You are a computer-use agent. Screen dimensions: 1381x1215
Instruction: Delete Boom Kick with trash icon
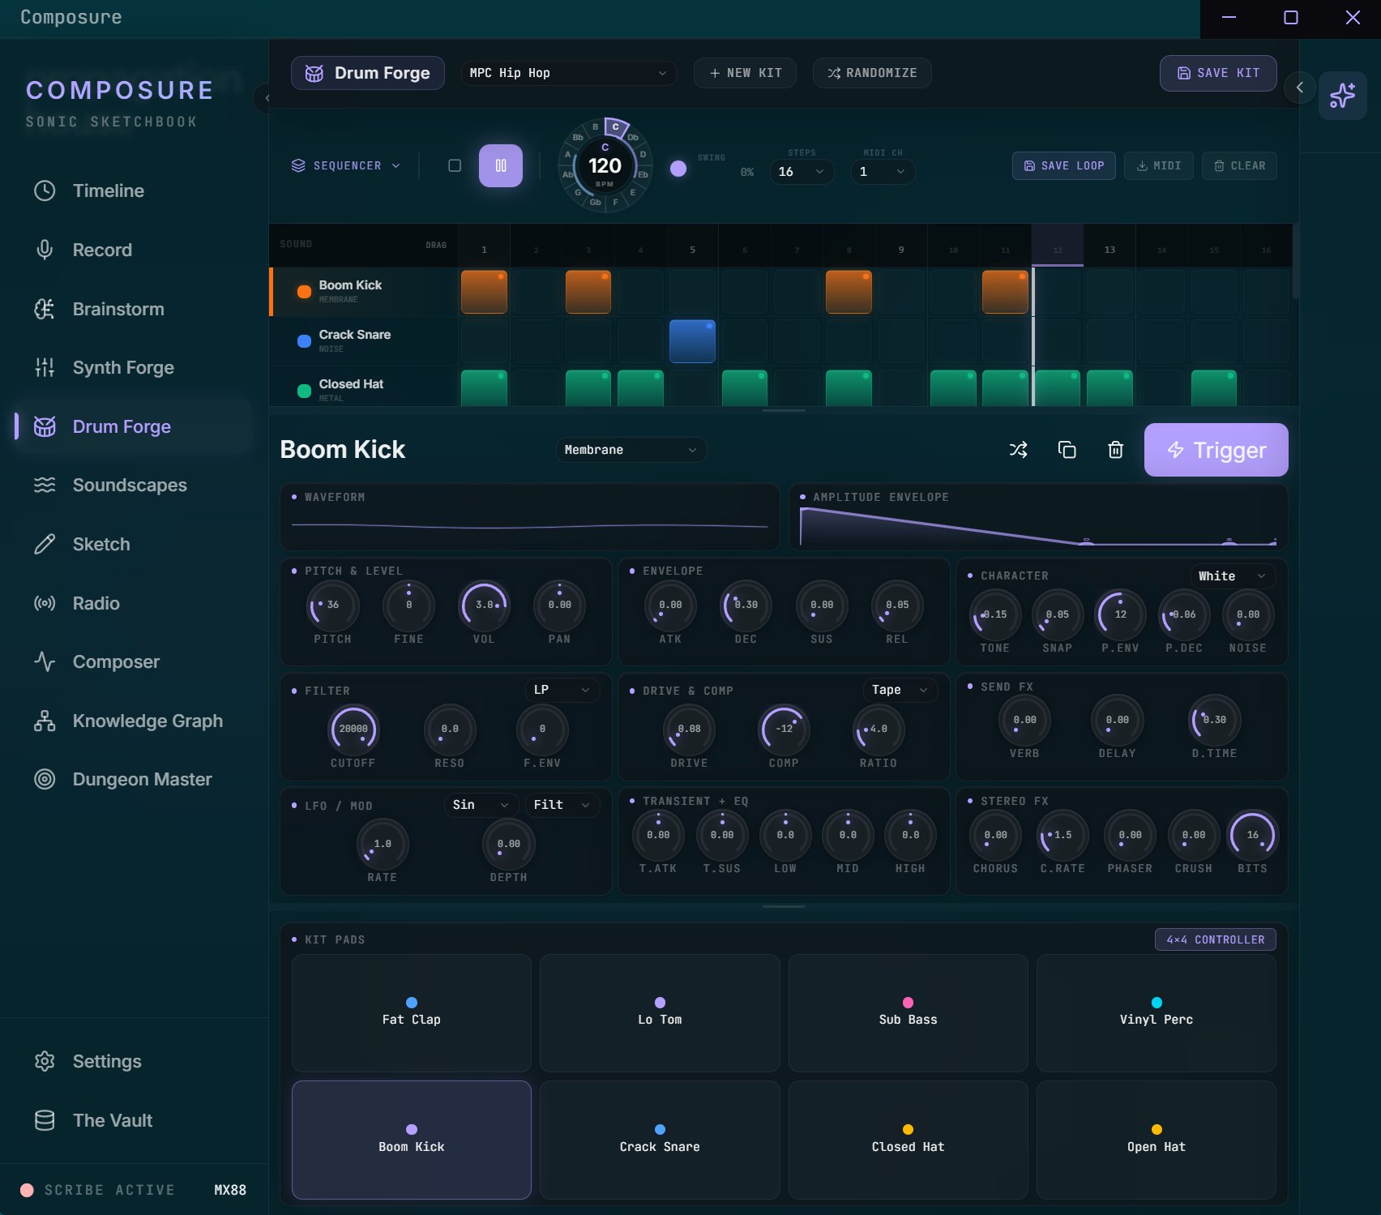click(x=1116, y=450)
